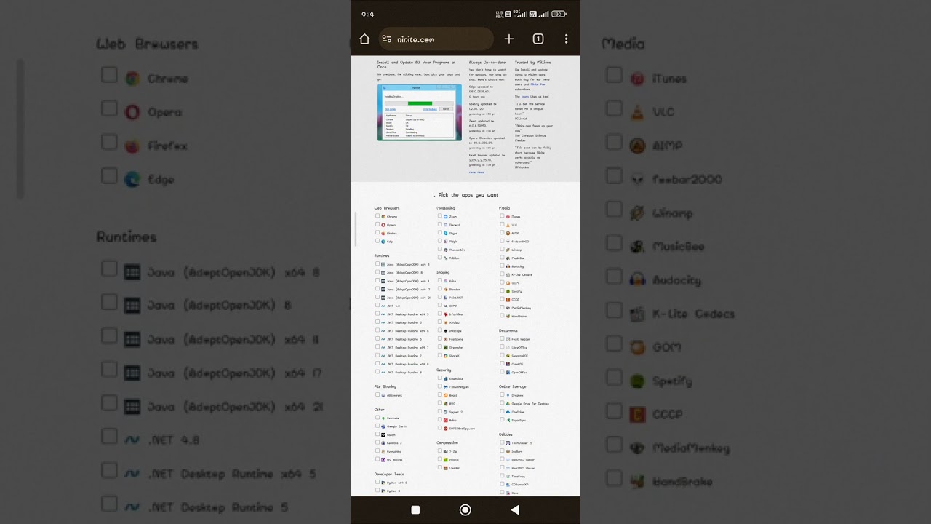Click the Messaging category heading
This screenshot has height=524, width=931.
click(x=446, y=208)
